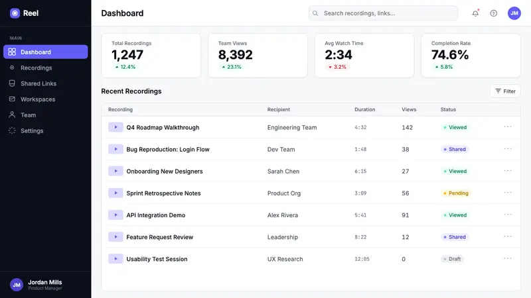Screen dimensions: 531x298
Task: Click the Leadership recipient cell
Action: click(283, 237)
